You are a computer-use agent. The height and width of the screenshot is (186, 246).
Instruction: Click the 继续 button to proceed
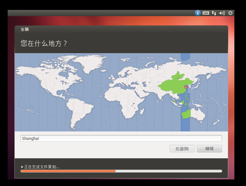pos(209,149)
